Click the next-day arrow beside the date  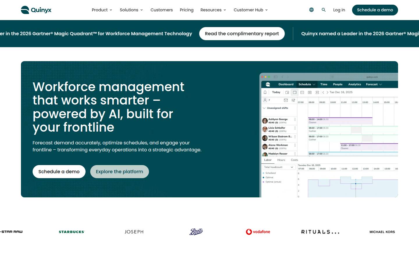[x=327, y=92]
